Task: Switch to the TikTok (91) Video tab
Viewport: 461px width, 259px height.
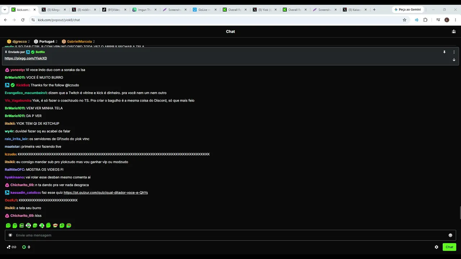Action: click(114, 10)
